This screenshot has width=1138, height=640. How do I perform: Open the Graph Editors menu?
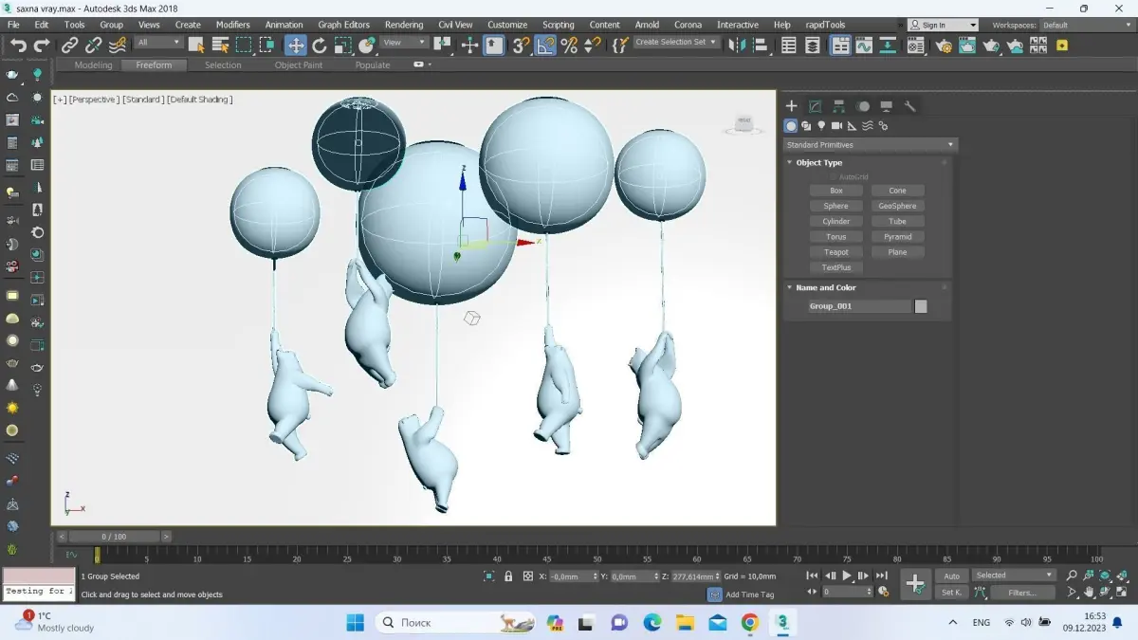coord(343,25)
